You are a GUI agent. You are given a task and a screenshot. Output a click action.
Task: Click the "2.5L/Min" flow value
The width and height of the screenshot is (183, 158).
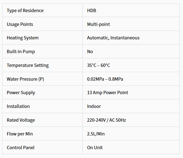[96, 134]
